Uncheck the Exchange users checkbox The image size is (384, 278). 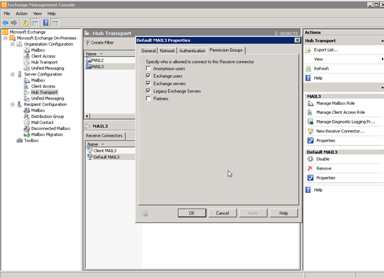[148, 76]
